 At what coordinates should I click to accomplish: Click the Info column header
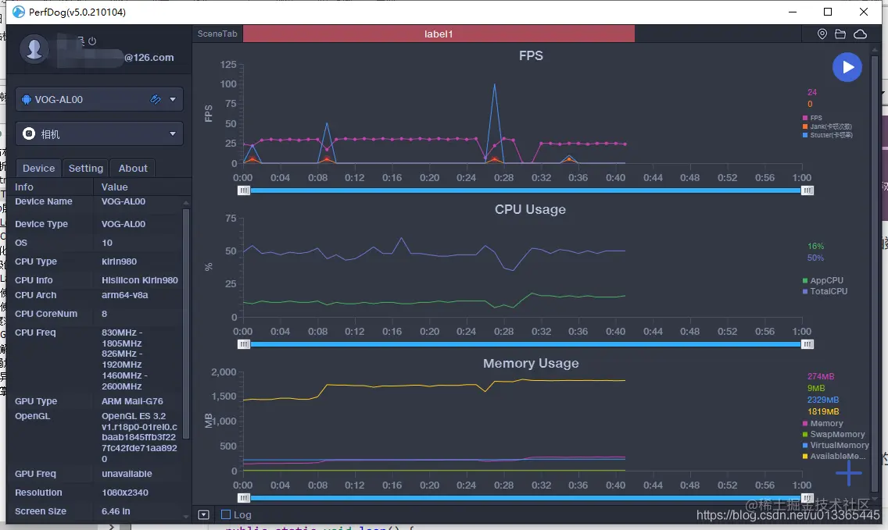[23, 187]
